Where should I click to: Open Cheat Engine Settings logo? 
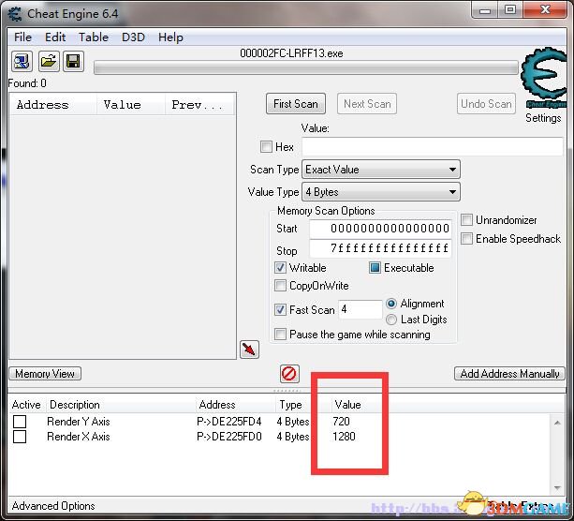[x=544, y=78]
